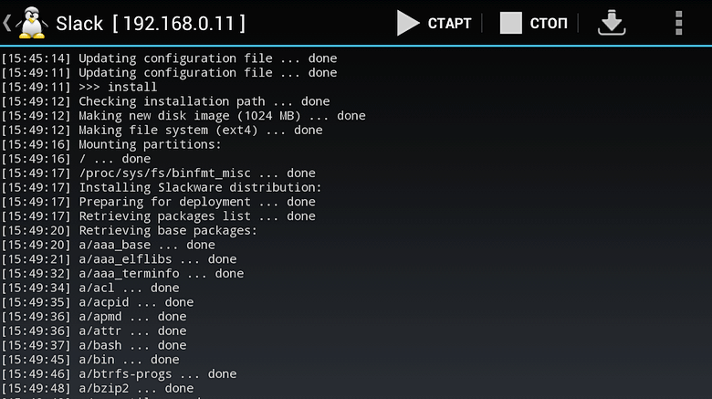Tap the Slack [192.168.0.11] profile title

pos(151,23)
